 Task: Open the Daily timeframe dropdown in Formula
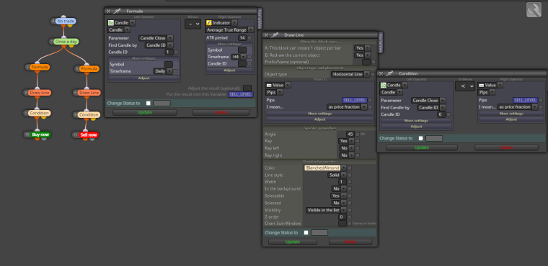[163, 71]
